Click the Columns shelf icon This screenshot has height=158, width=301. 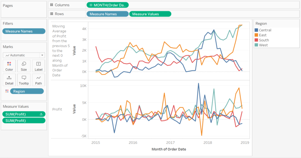52,5
